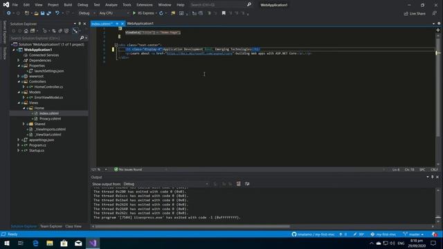The width and height of the screenshot is (443, 249).
Task: Expand the Startup.cs node
Action: coord(19,150)
